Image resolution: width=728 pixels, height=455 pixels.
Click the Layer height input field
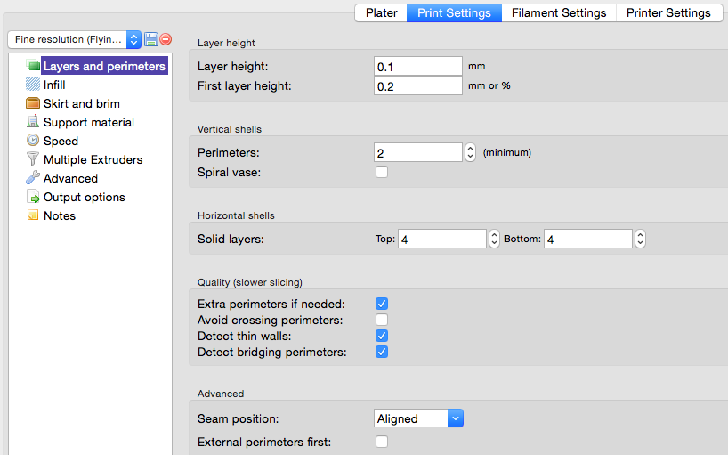[x=417, y=67]
